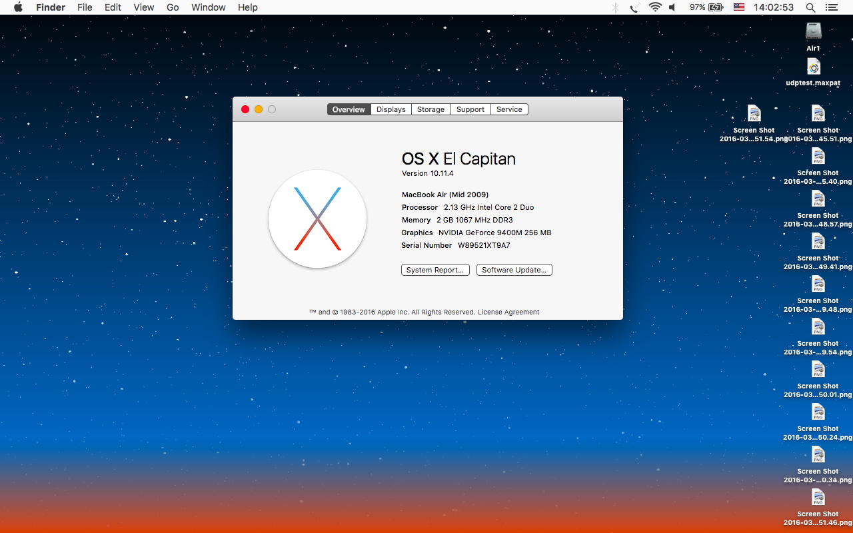
Task: Switch to the Displays tab
Action: coord(391,109)
